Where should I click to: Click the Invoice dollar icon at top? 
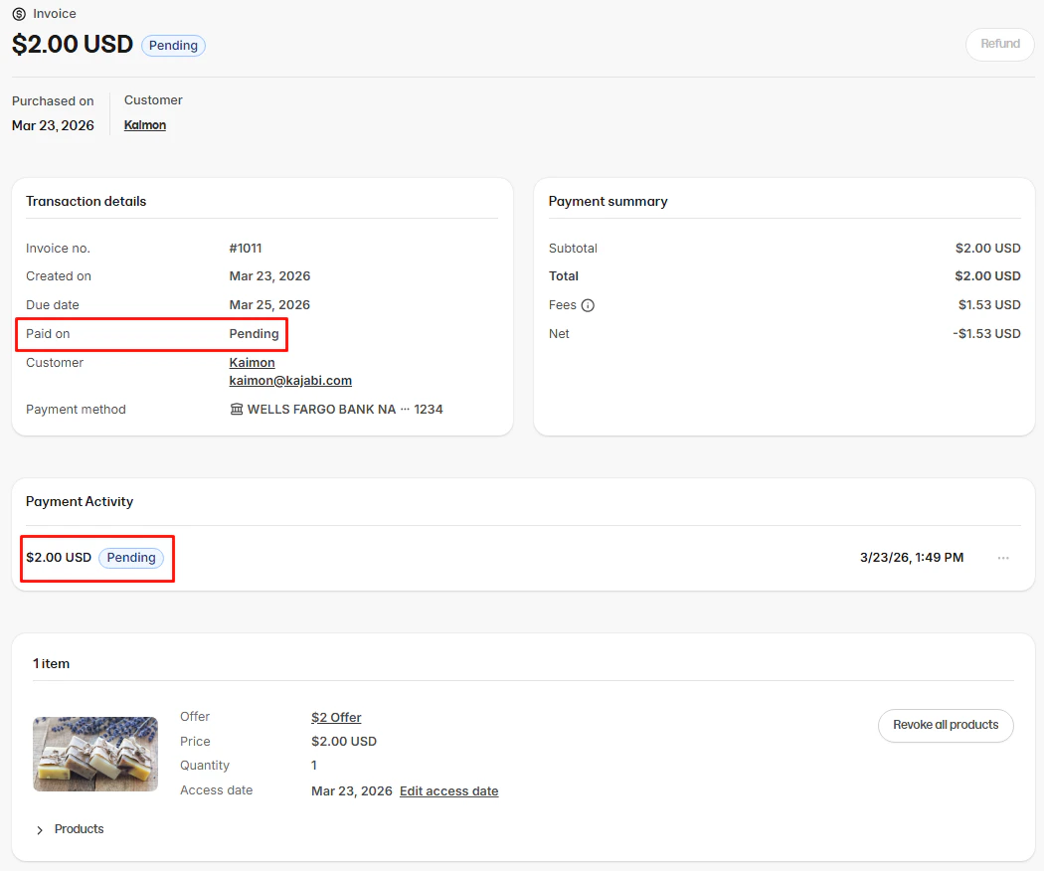[x=19, y=14]
